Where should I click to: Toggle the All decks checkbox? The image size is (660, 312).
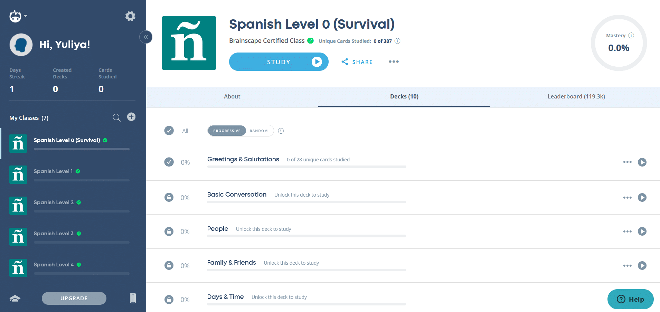(x=169, y=131)
